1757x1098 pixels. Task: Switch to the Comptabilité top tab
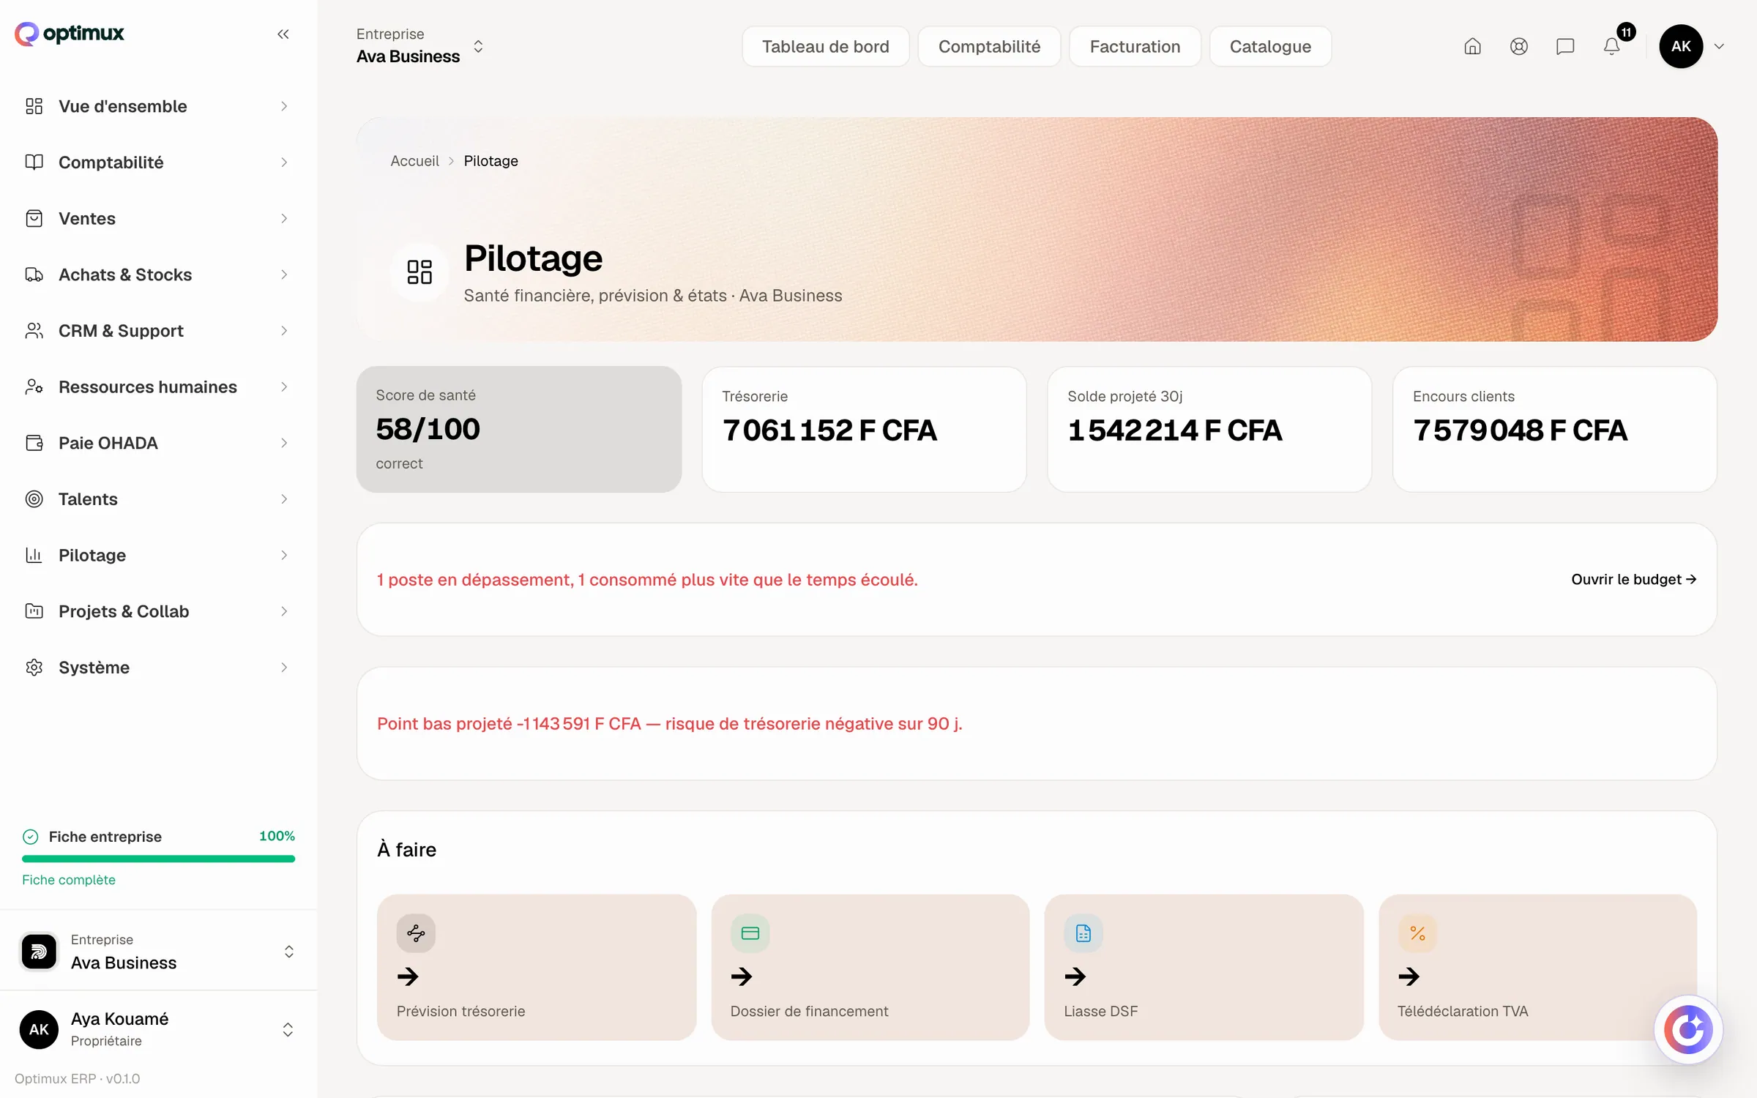click(x=989, y=46)
